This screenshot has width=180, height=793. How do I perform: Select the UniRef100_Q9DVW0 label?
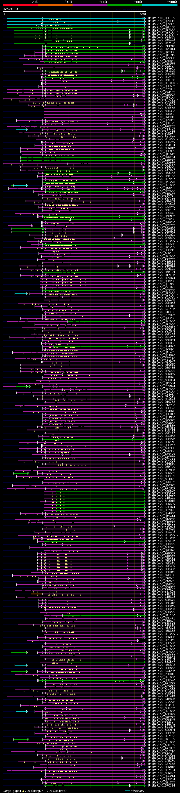point(161,95)
